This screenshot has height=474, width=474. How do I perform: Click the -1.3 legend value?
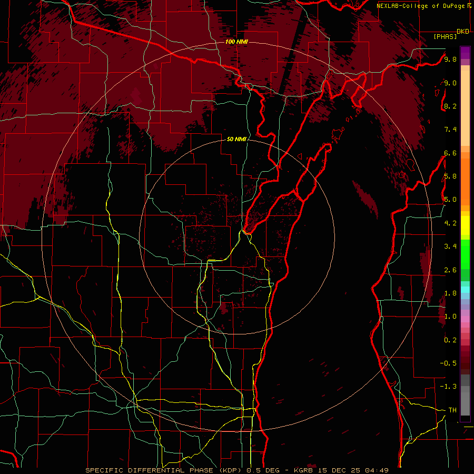point(448,387)
